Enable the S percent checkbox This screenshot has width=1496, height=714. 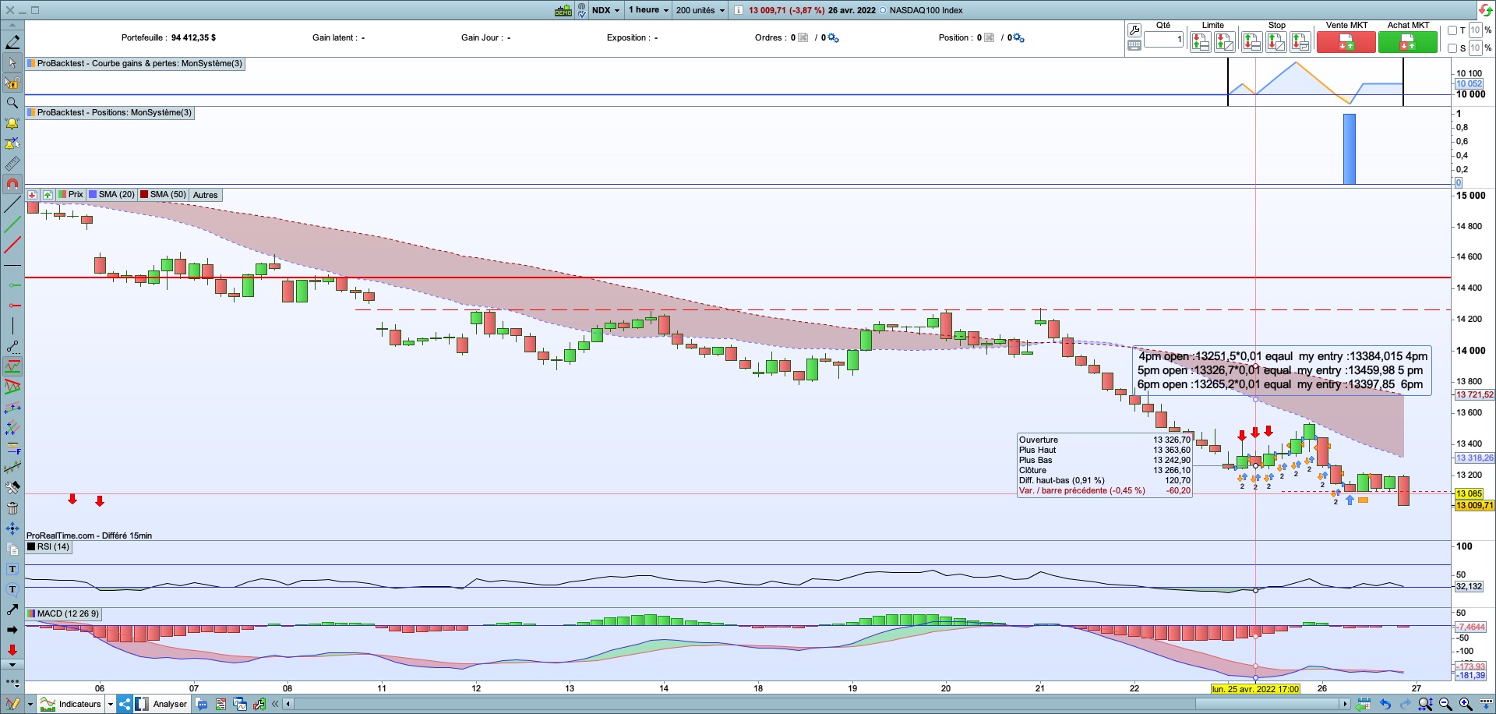coord(1452,48)
